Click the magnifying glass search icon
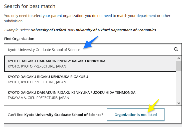The width and height of the screenshot is (184, 127). coord(176,49)
